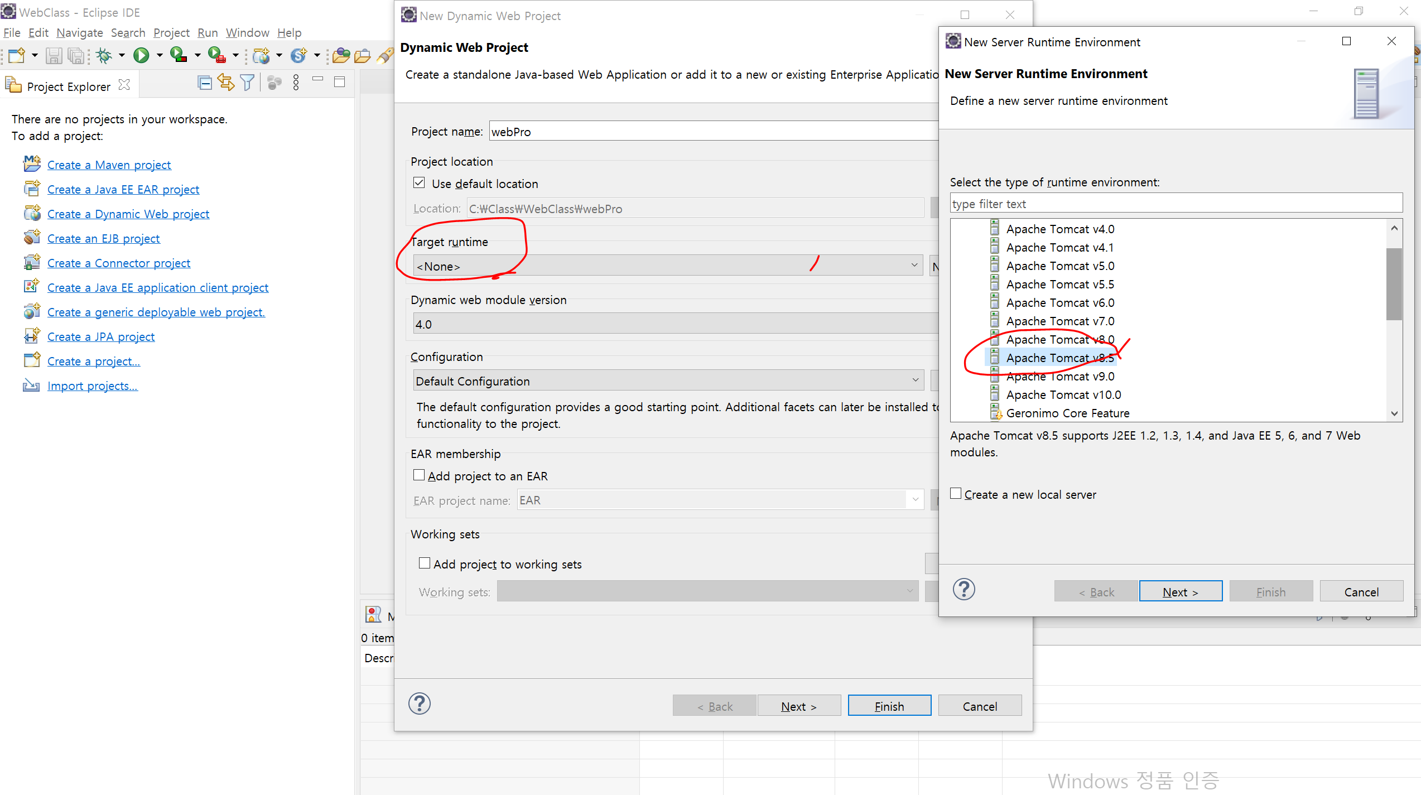Open the Configuration Default Configuration dropdown
1421x795 pixels.
coord(668,380)
